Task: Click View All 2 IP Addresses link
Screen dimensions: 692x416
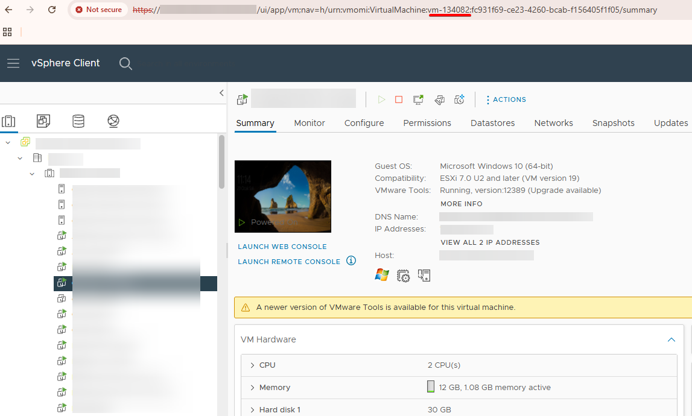Action: 490,242
